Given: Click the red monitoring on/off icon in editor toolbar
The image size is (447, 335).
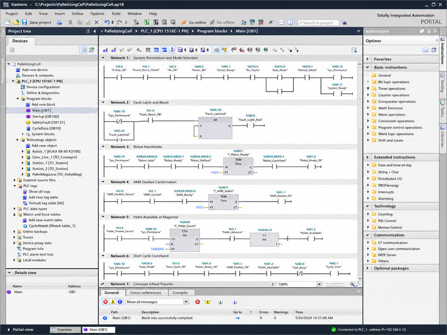Looking at the screenshot, I should coord(234,50).
